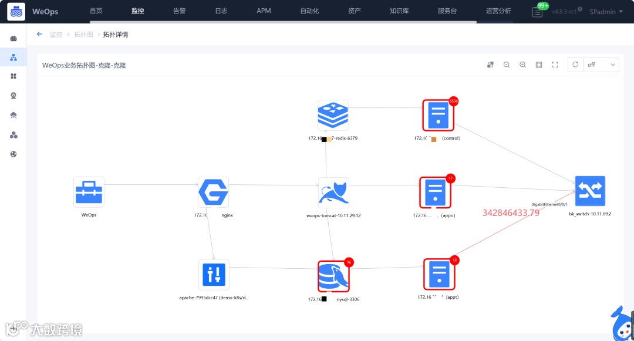
Task: Click the 监控 breadcrumb link
Action: coord(56,35)
